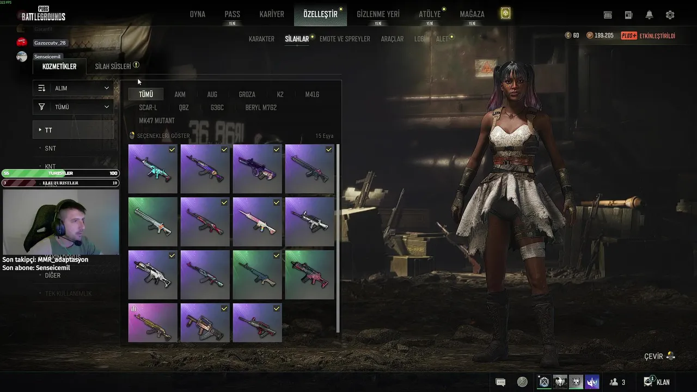Open the notifications bell
The image size is (697, 392).
coord(649,15)
